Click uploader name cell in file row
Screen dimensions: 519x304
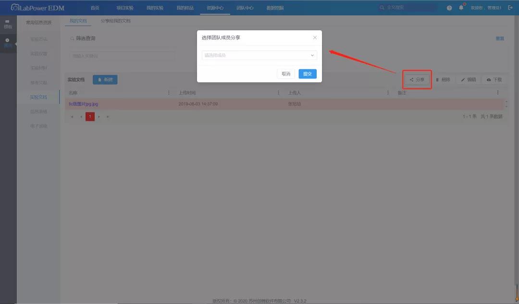click(294, 104)
